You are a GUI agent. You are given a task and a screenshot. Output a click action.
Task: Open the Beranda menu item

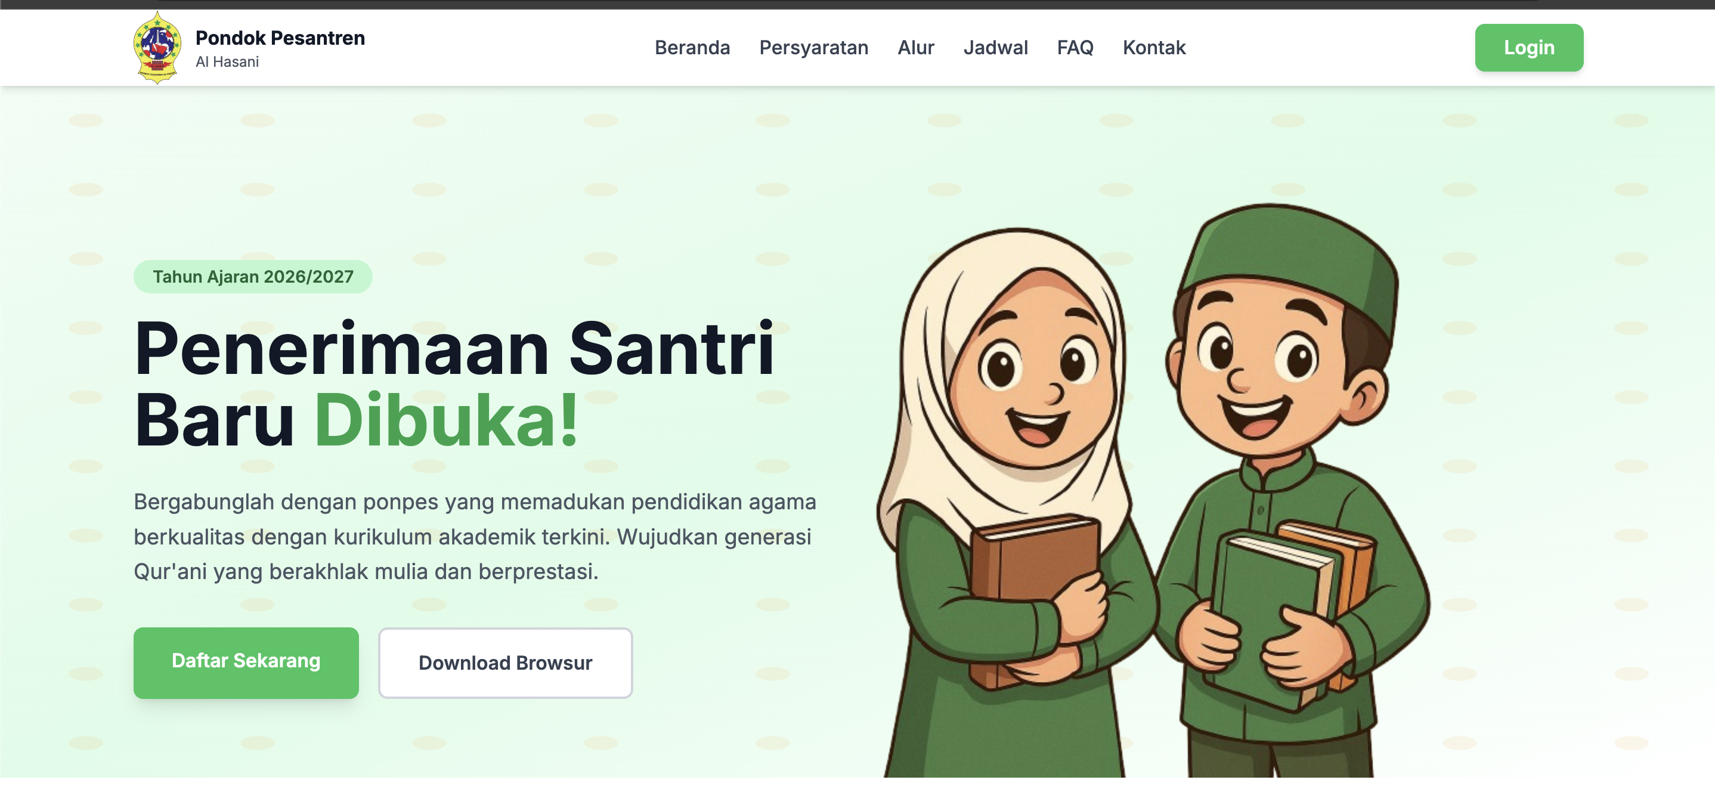[x=692, y=48]
